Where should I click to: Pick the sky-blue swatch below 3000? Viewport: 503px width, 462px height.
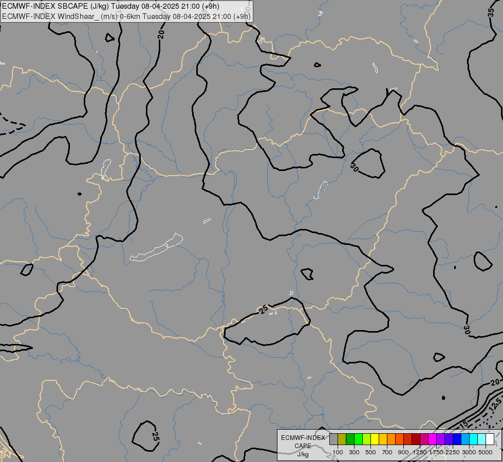pyautogui.click(x=465, y=439)
